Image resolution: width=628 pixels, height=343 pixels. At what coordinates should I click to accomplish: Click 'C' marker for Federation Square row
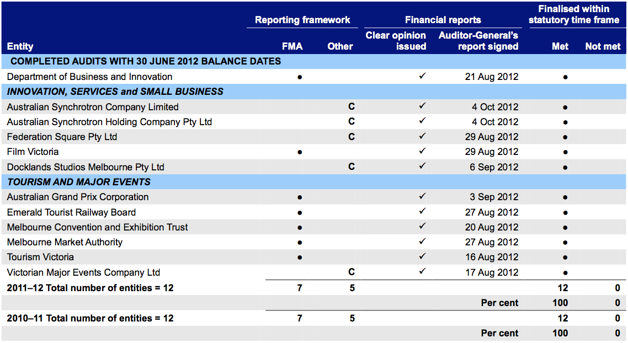pyautogui.click(x=351, y=137)
